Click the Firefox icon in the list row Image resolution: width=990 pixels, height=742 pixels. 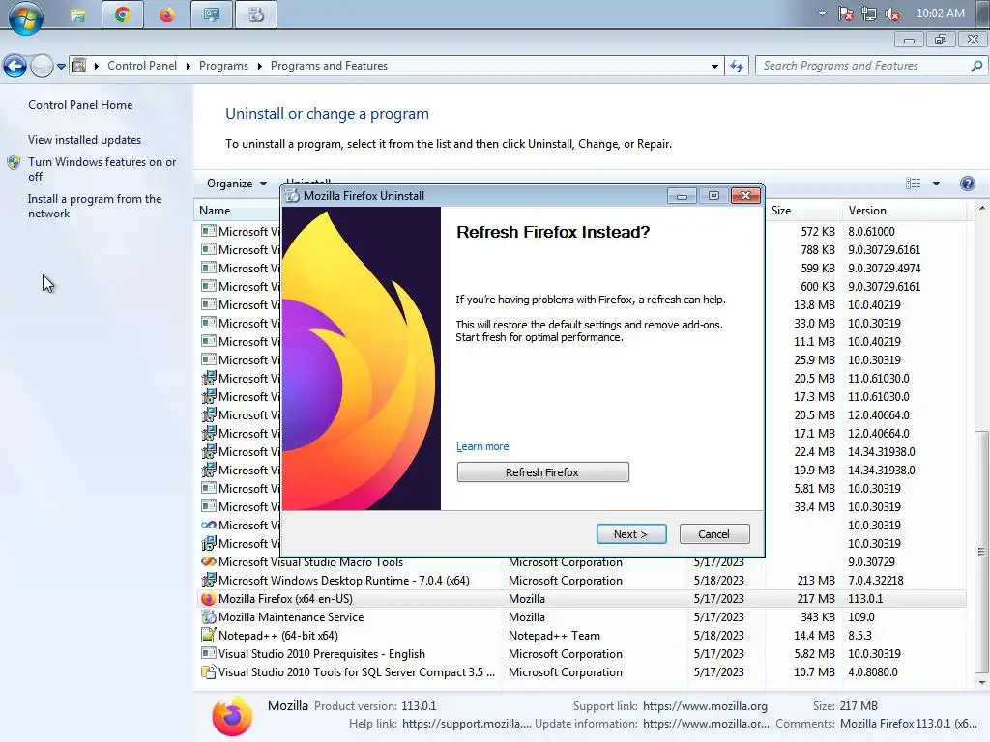pos(208,599)
